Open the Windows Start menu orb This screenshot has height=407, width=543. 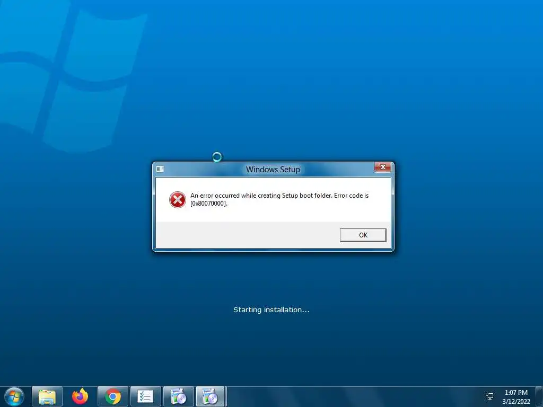(14, 396)
